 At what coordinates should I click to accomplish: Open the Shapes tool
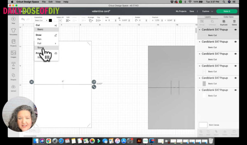(x=13, y=75)
